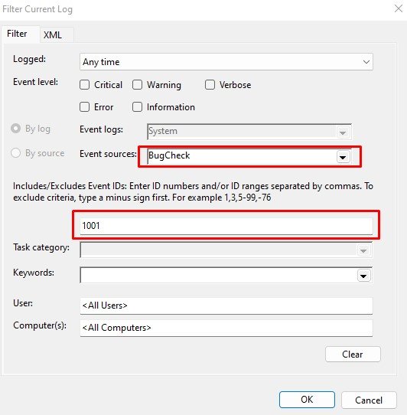Click the User field showing All Users
The height and width of the screenshot is (415, 407).
[x=226, y=306]
